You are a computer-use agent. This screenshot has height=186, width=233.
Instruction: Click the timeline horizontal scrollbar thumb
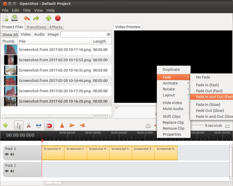point(53,183)
